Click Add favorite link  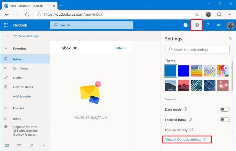(x=22, y=96)
